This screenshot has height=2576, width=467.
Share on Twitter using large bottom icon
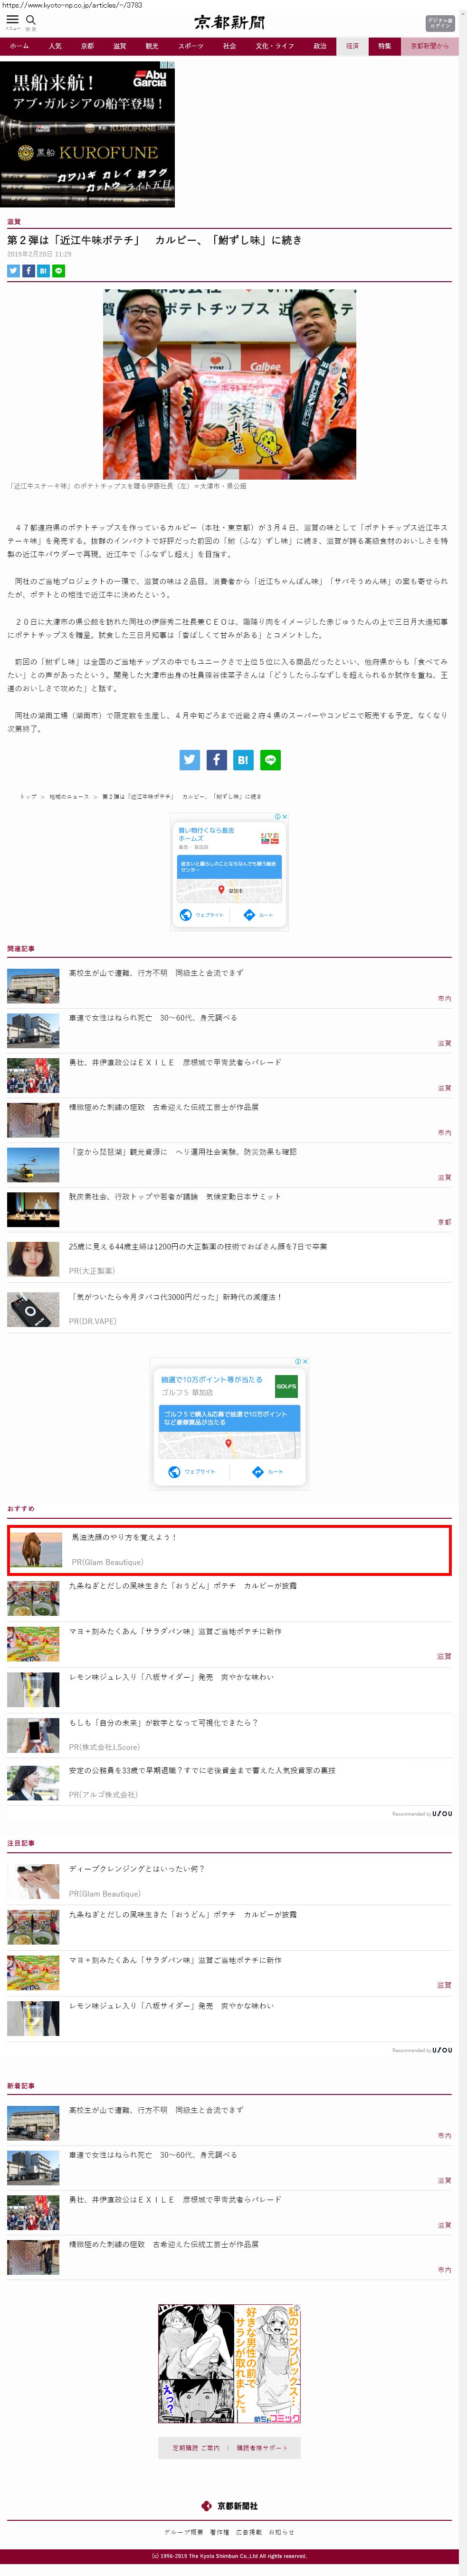point(190,760)
